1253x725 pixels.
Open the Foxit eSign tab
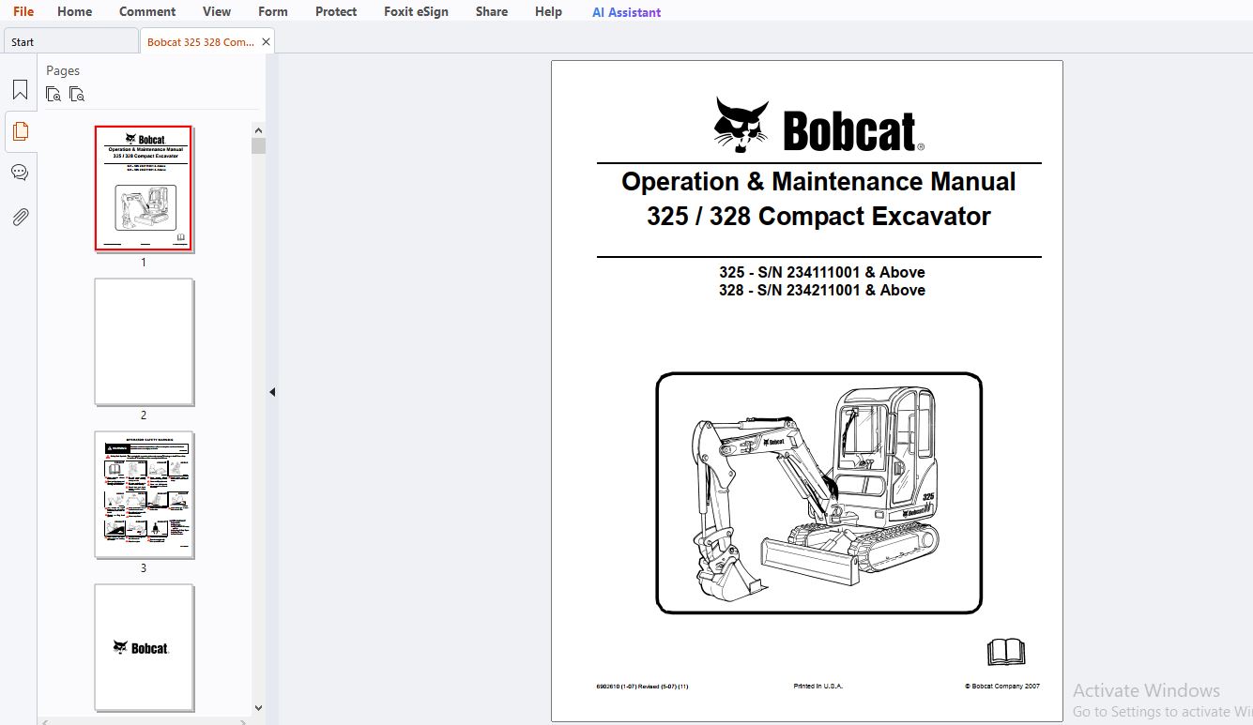click(416, 11)
